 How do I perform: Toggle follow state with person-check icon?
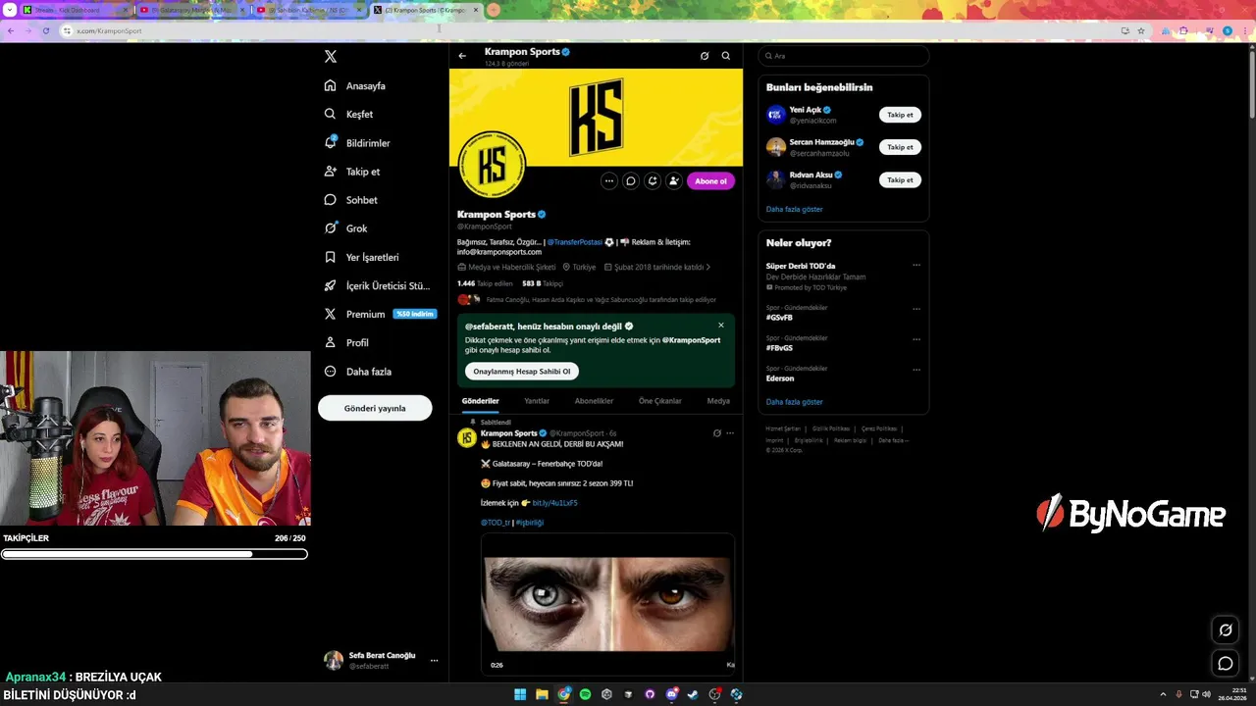(674, 180)
